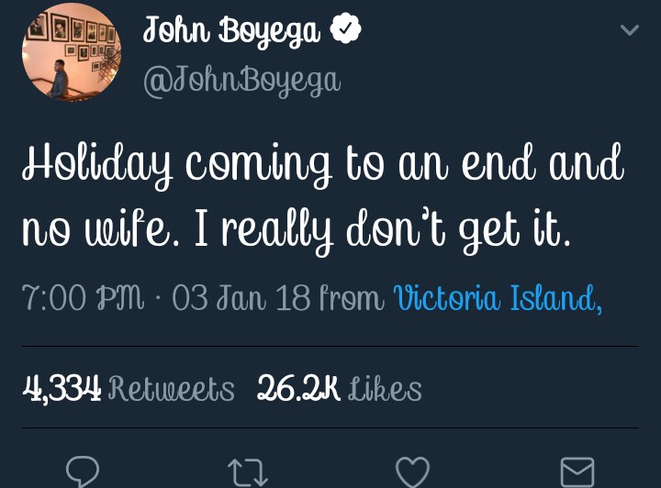Click the reply speech bubble icon
This screenshot has height=488, width=661.
pos(82,471)
